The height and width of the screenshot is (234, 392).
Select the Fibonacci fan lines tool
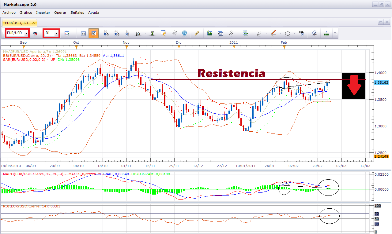click(259, 33)
